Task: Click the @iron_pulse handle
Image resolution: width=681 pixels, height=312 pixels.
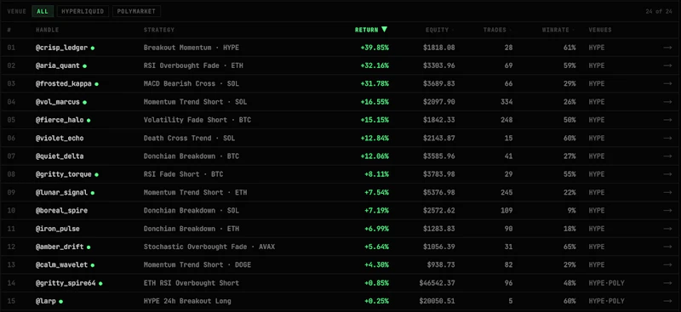Action: 58,229
